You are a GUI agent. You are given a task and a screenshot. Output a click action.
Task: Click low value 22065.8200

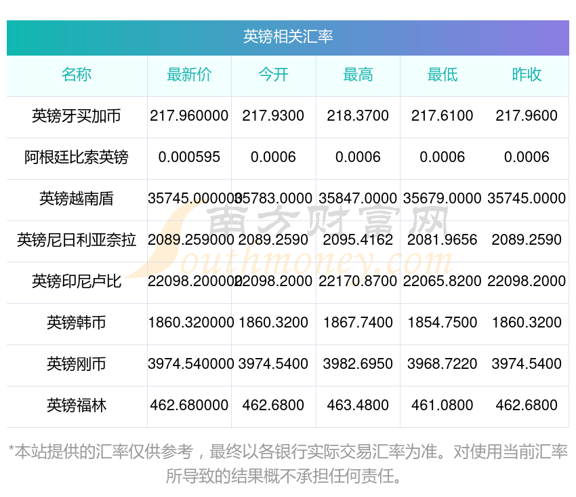[x=443, y=281]
